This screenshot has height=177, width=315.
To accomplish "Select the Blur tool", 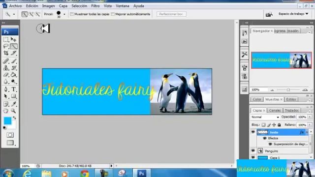I will (x=6, y=82).
